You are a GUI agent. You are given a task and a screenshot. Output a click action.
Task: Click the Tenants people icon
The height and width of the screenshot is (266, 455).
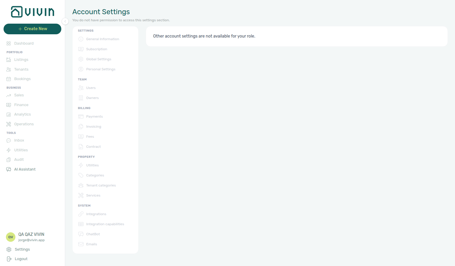coord(9,69)
